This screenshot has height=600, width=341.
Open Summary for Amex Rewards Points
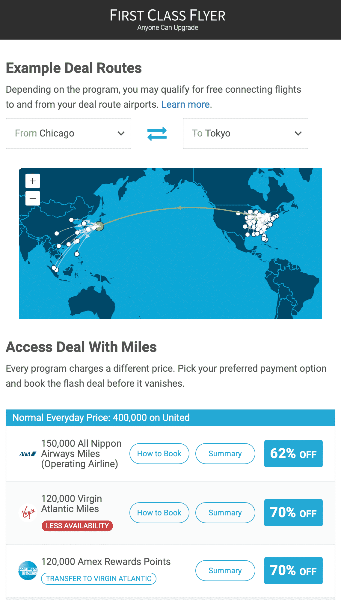[225, 571]
